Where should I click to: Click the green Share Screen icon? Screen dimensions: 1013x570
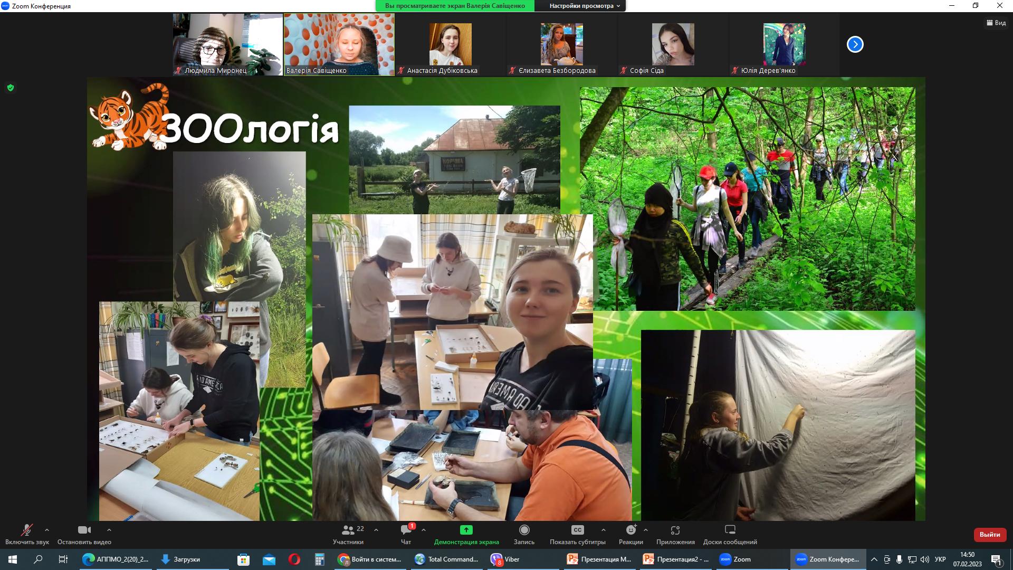(466, 530)
